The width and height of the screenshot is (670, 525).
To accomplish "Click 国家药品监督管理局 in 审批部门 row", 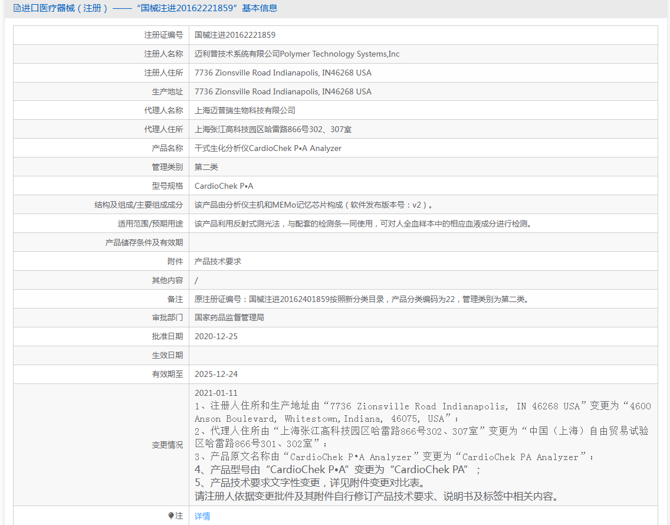I will click(x=229, y=317).
